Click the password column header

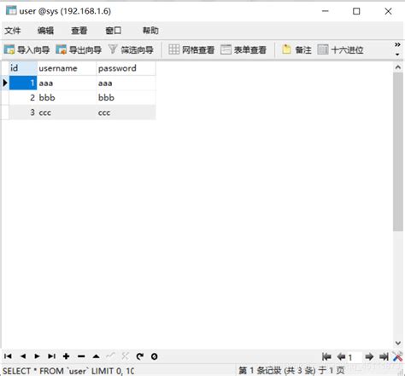[126, 68]
